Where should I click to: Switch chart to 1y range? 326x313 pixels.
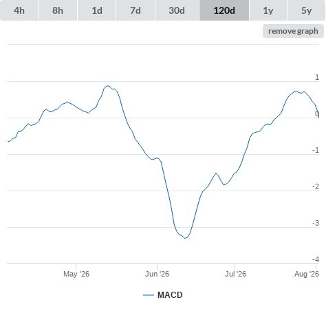click(268, 10)
